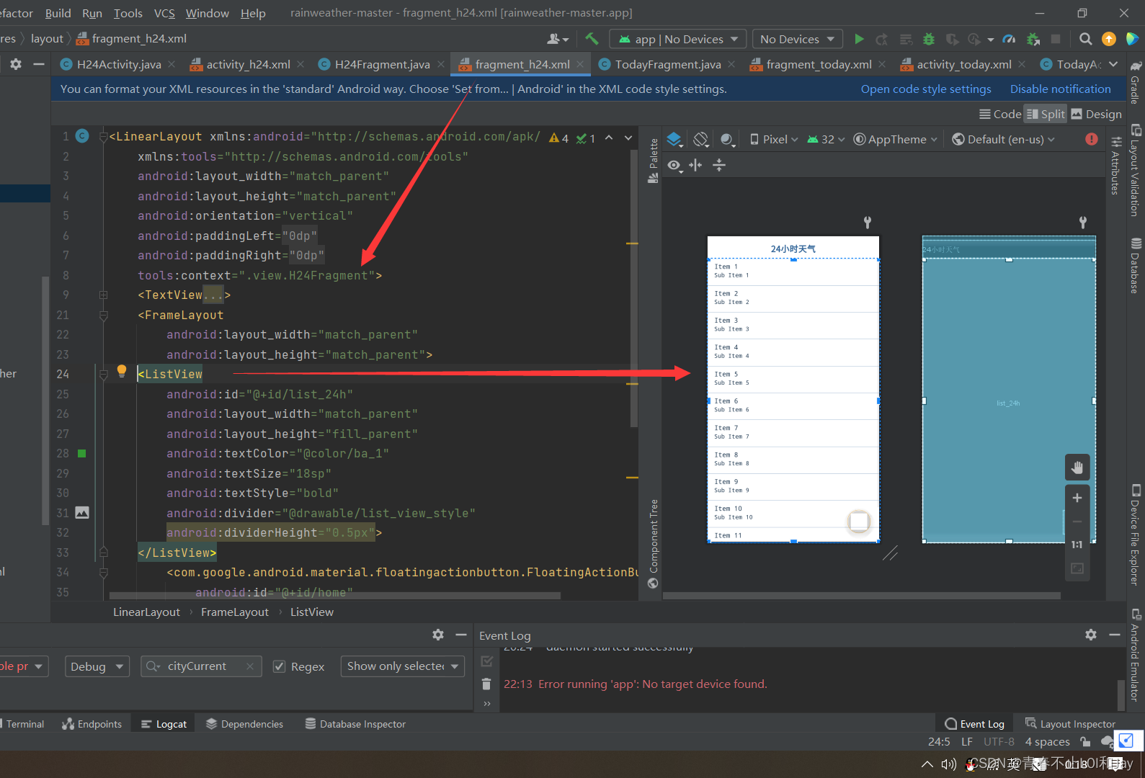The width and height of the screenshot is (1145, 778).
Task: Click the horizontal editor scrollbar
Action: click(x=335, y=596)
